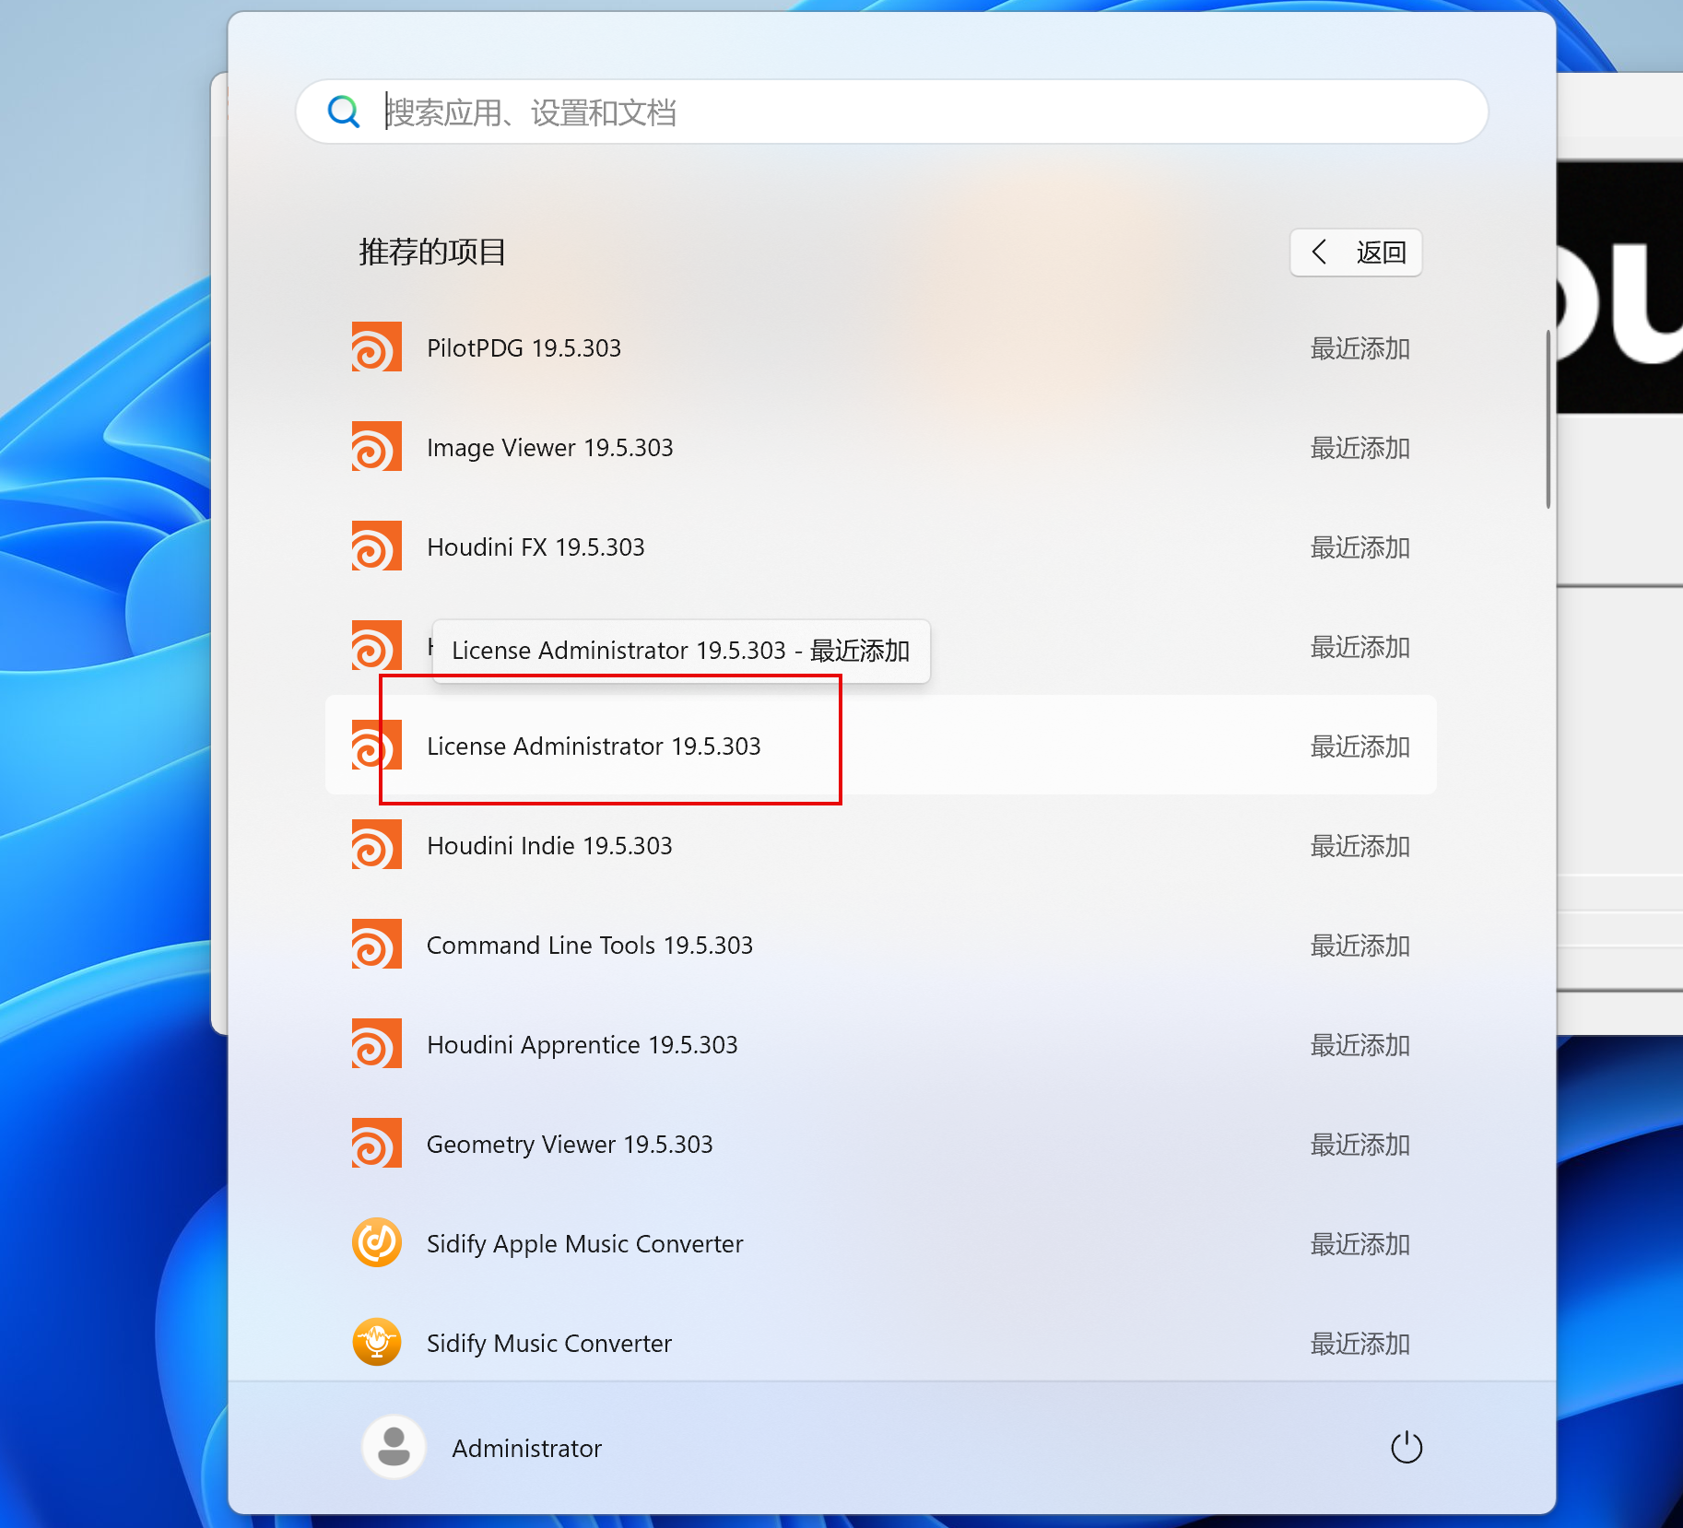Click Command Line Tools 19.5.303 icon
The height and width of the screenshot is (1528, 1683).
click(x=376, y=945)
